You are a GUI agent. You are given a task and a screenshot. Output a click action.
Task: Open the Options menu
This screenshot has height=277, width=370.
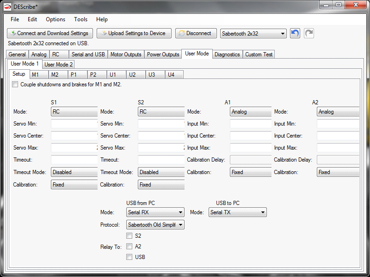pos(55,19)
